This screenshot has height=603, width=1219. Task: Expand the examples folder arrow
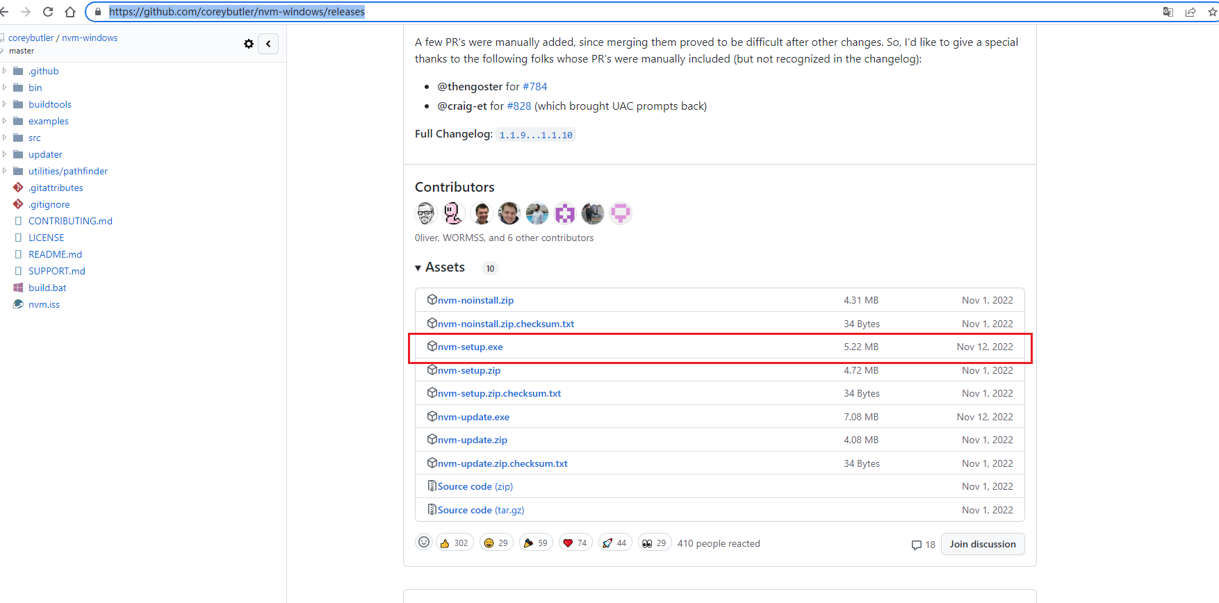point(4,121)
